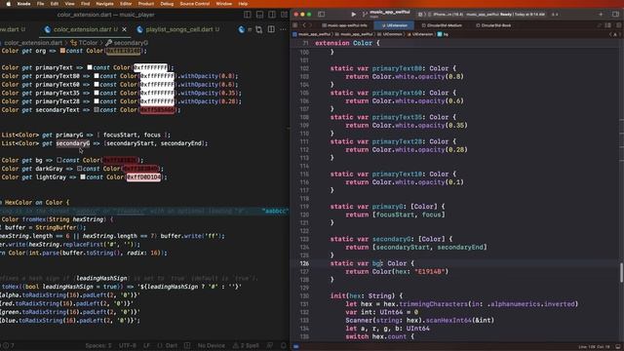Open more editor actions ellipsis in VS Code
This screenshot has width=624, height=351.
(283, 29)
